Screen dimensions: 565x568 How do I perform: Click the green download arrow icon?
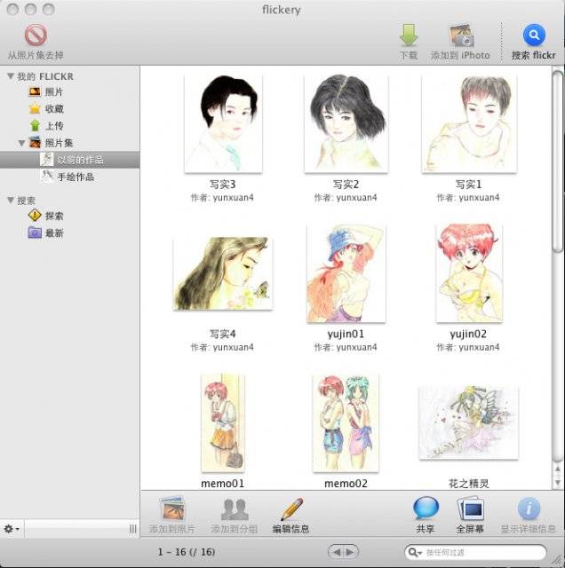408,35
